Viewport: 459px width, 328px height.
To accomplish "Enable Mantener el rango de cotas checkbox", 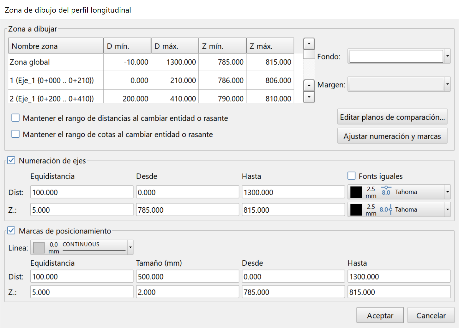I will point(15,134).
